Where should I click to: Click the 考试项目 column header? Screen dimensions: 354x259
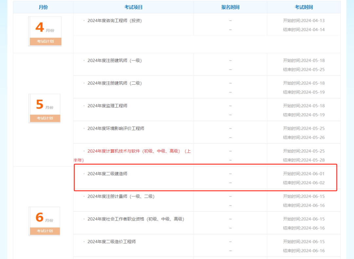coord(133,7)
